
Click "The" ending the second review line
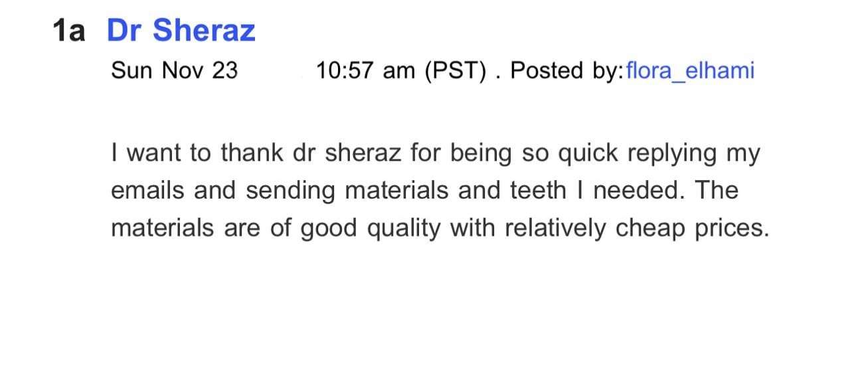click(x=717, y=191)
